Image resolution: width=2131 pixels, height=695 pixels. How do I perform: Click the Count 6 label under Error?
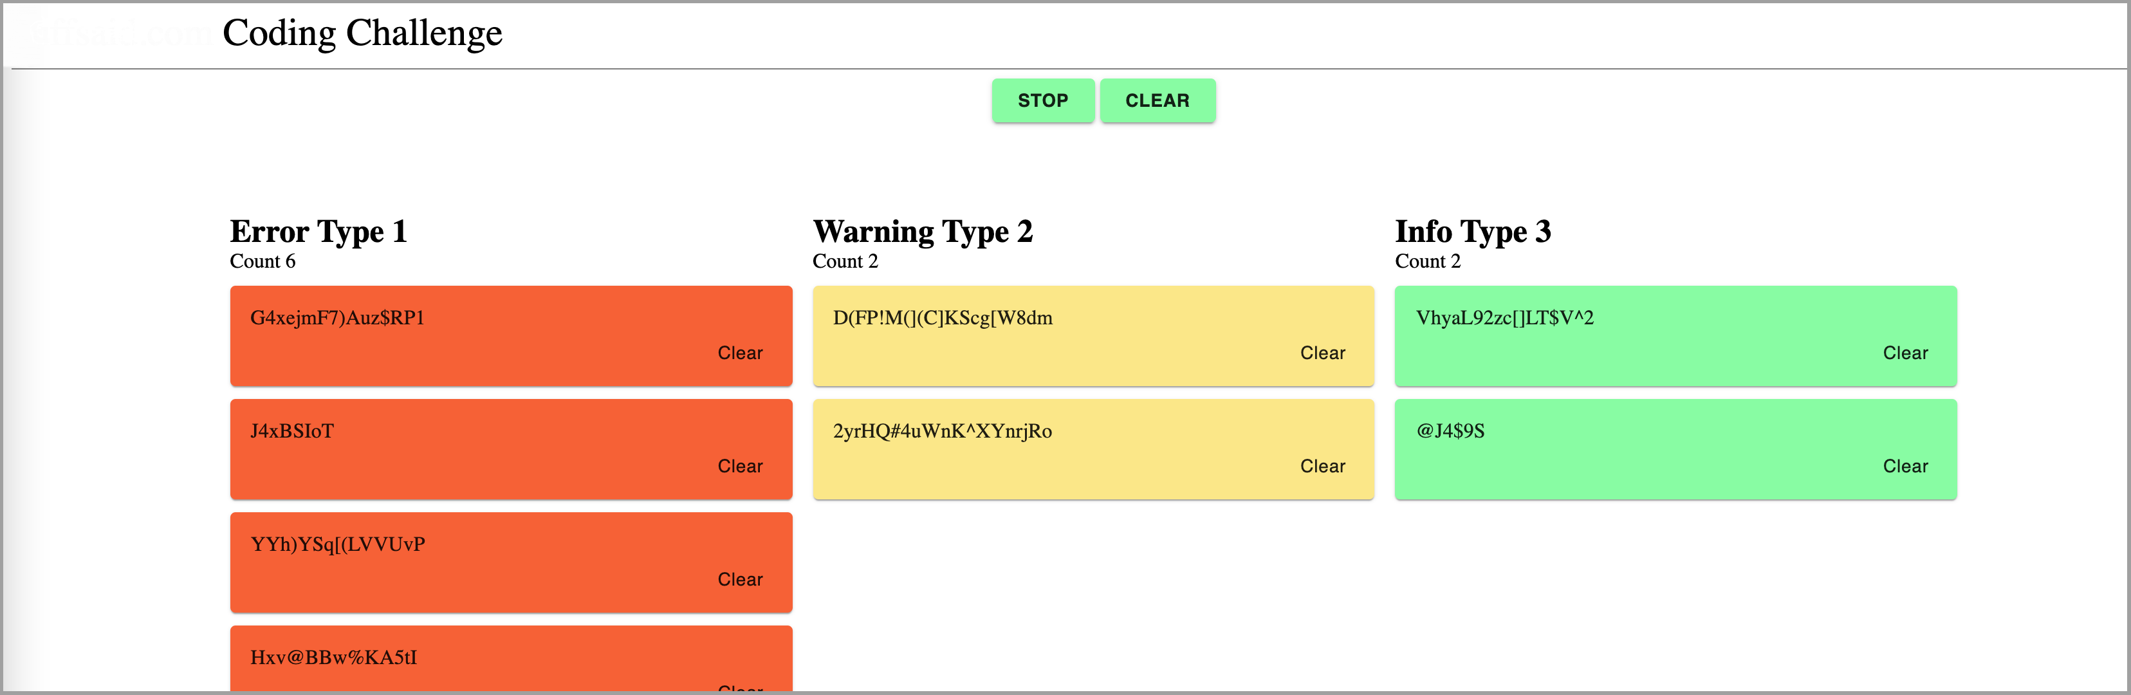pyautogui.click(x=263, y=261)
